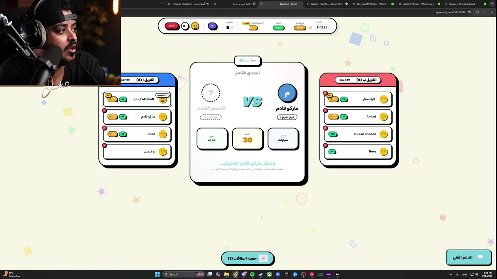Click بو فيصل's smiley avatar

pos(163,152)
